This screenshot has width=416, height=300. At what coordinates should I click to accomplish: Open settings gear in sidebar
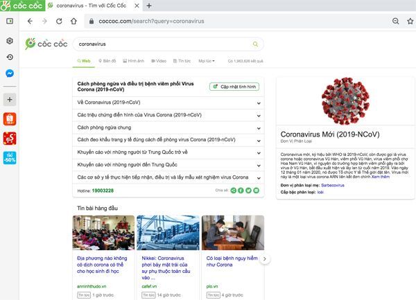10,41
